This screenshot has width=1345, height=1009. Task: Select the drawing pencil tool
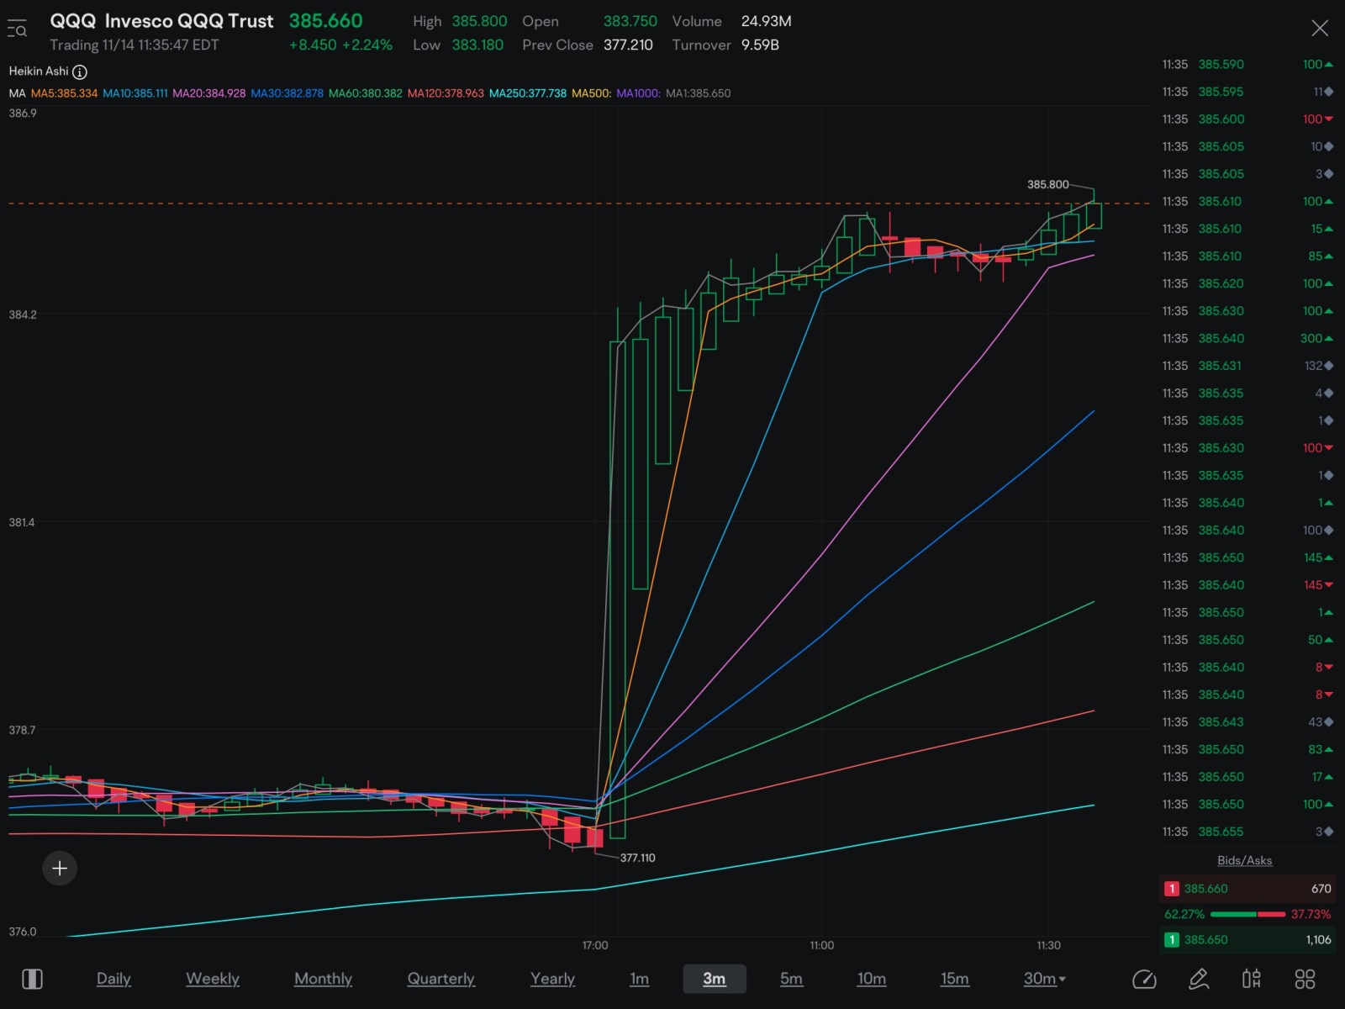coord(1199,979)
